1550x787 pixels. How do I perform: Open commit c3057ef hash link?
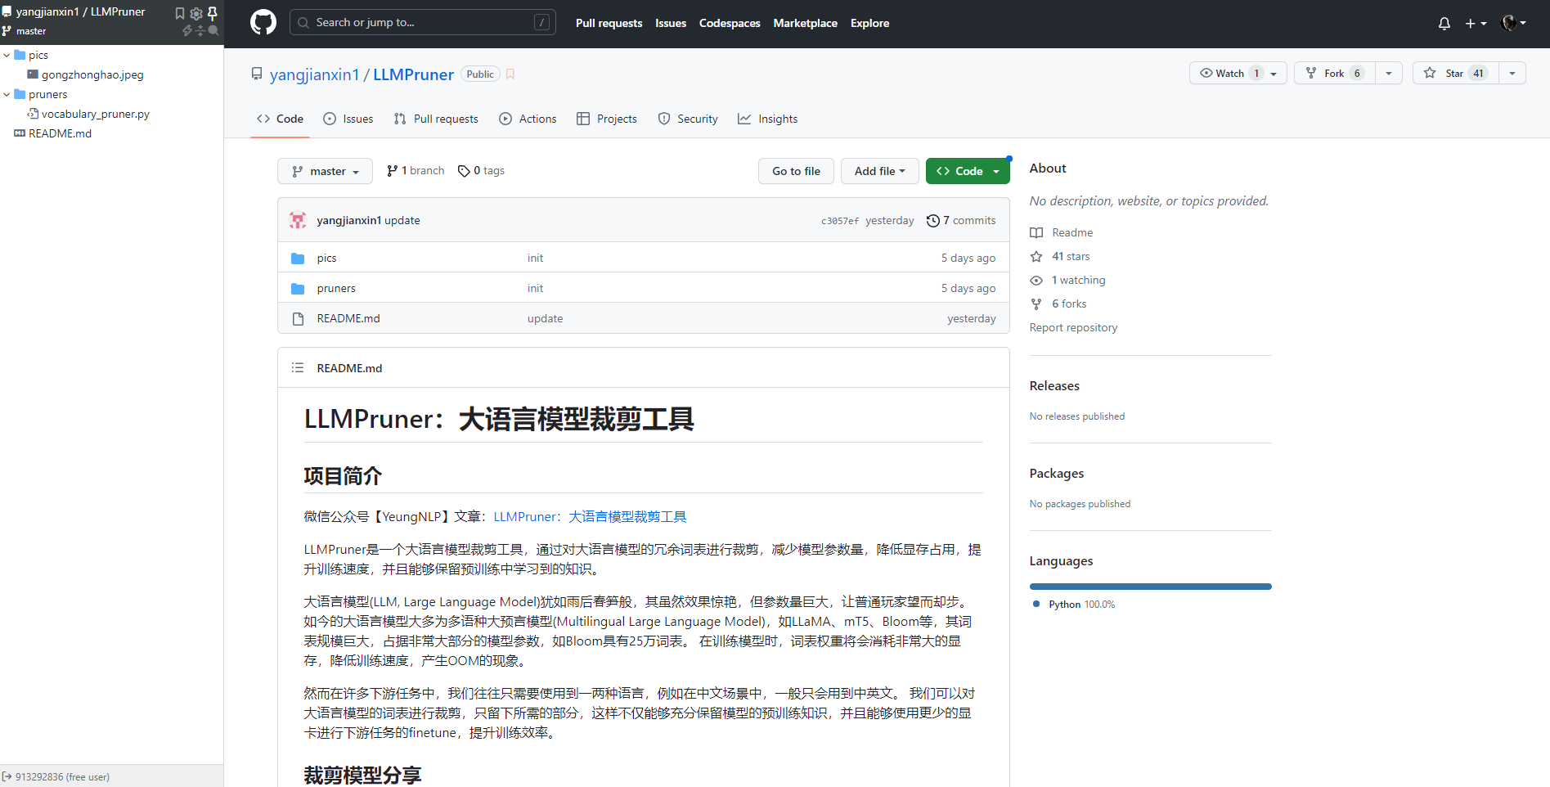[840, 221]
